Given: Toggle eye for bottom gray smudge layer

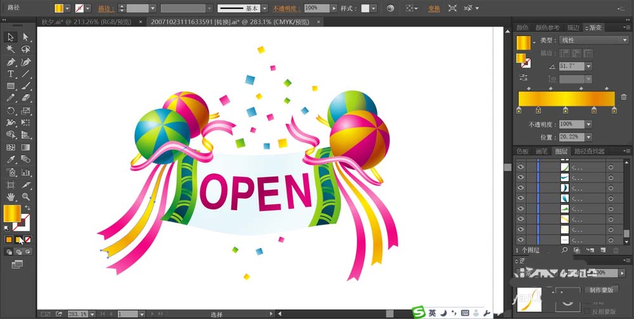Looking at the screenshot, I should point(521,240).
